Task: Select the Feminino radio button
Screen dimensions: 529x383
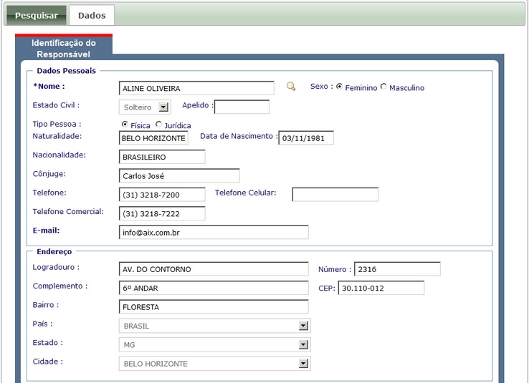Action: tap(339, 87)
